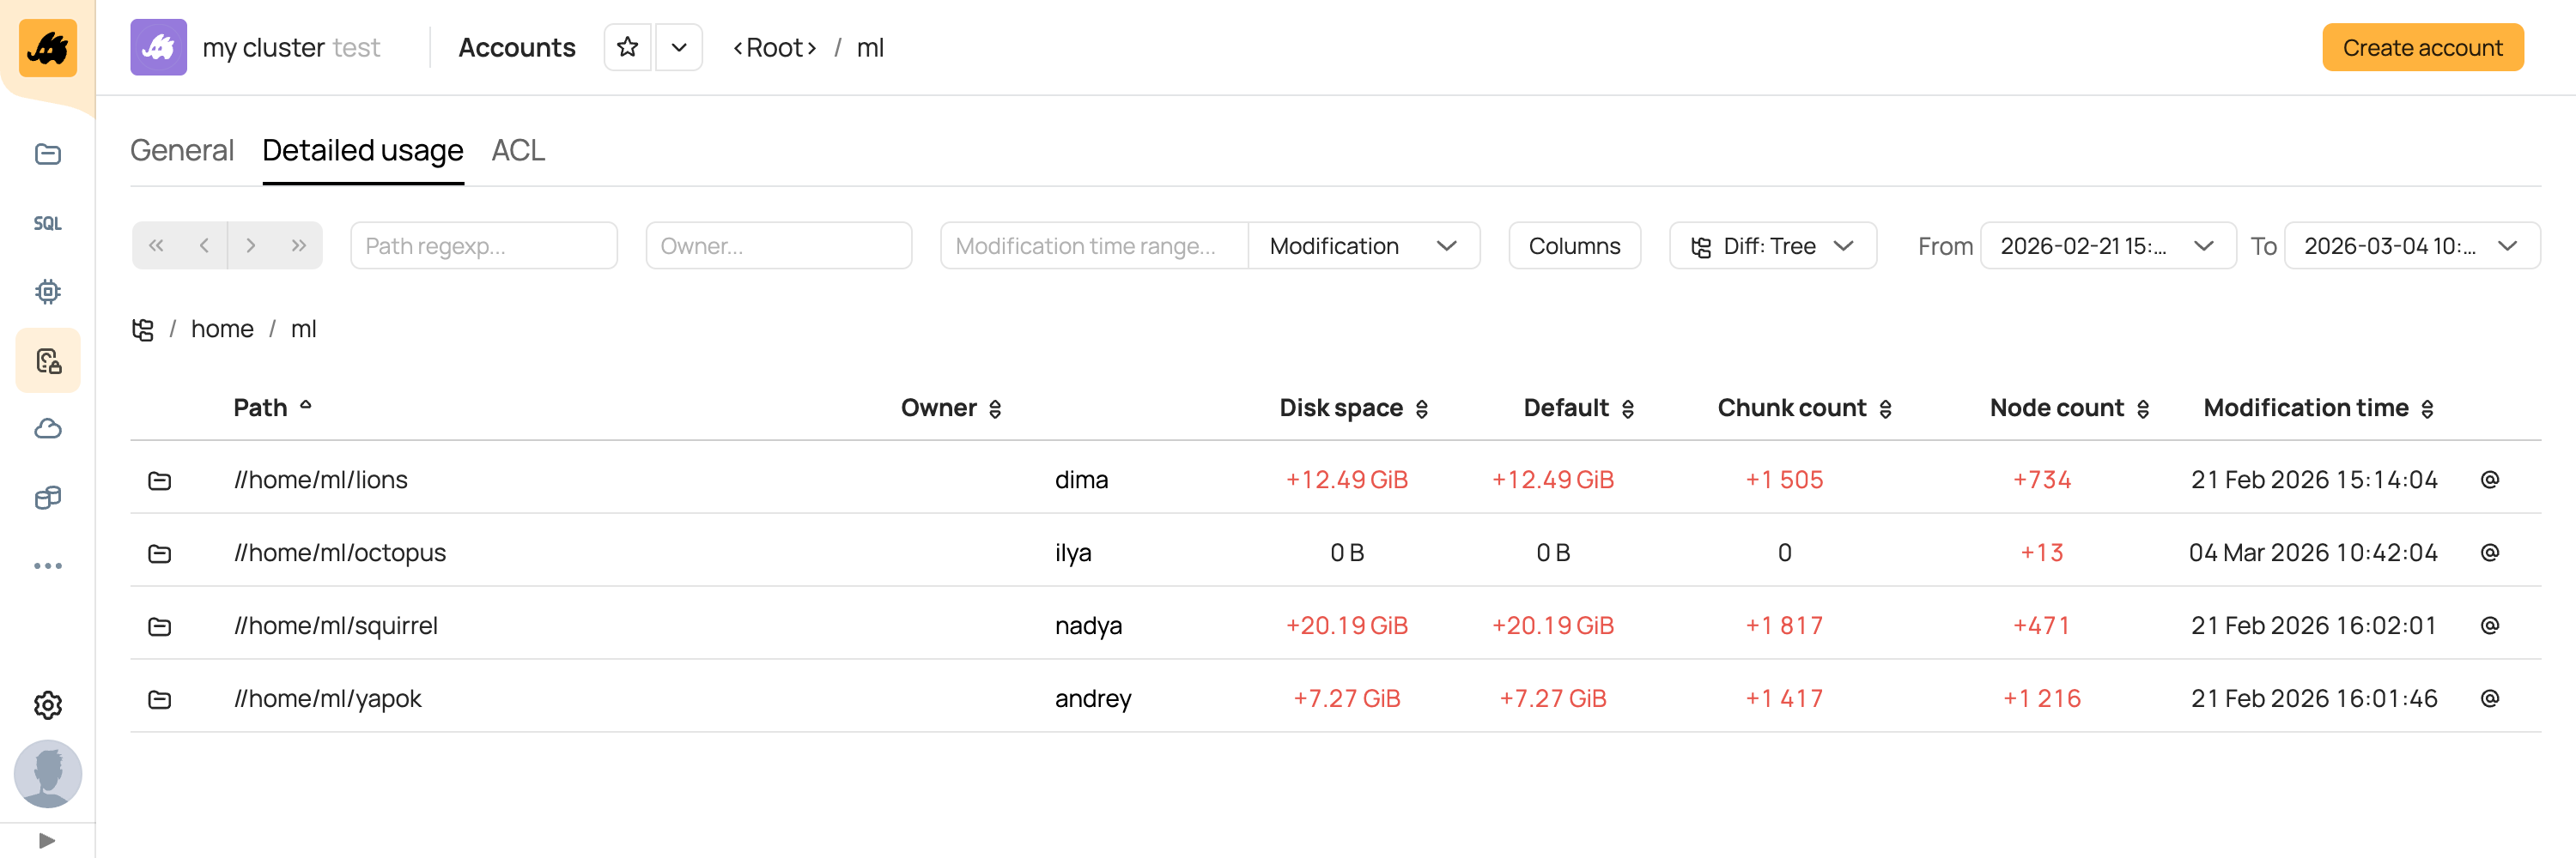
Task: Sort table by Owner column
Action: [951, 408]
